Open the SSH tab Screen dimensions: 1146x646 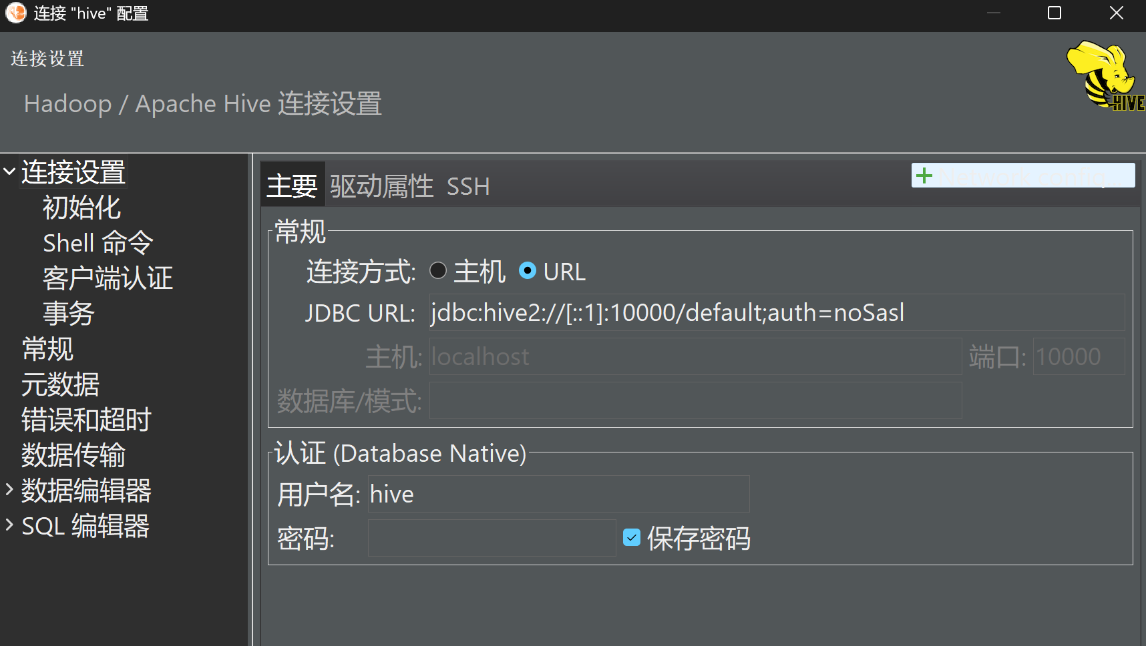(x=468, y=186)
